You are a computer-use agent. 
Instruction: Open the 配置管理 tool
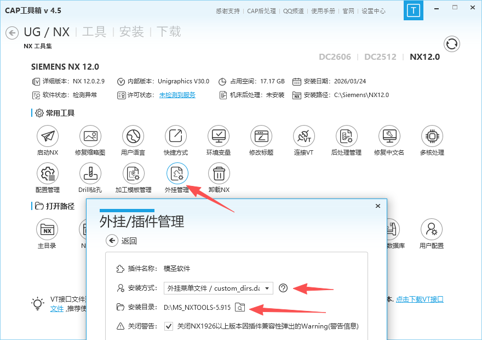(48, 173)
